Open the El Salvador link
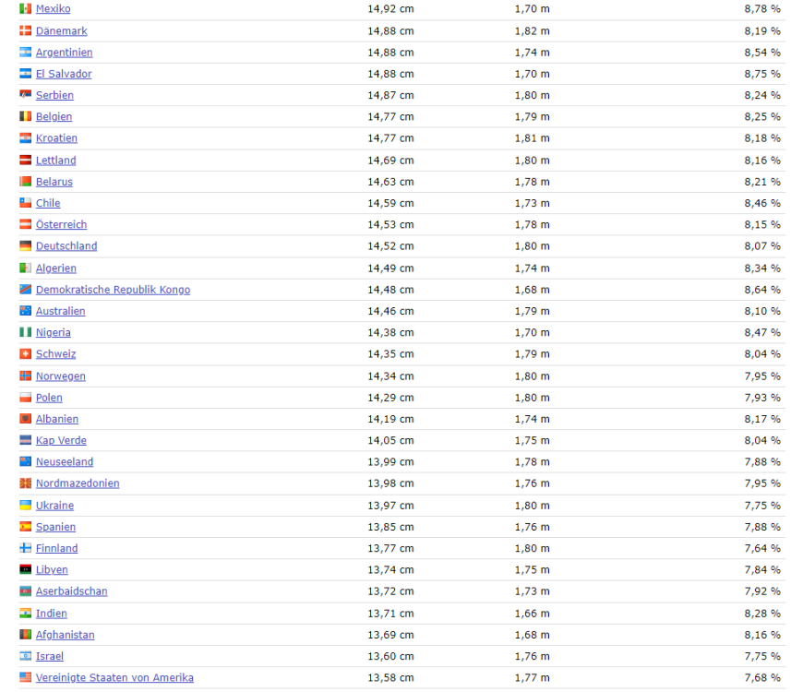Screen dimensions: 803x692 64,74
